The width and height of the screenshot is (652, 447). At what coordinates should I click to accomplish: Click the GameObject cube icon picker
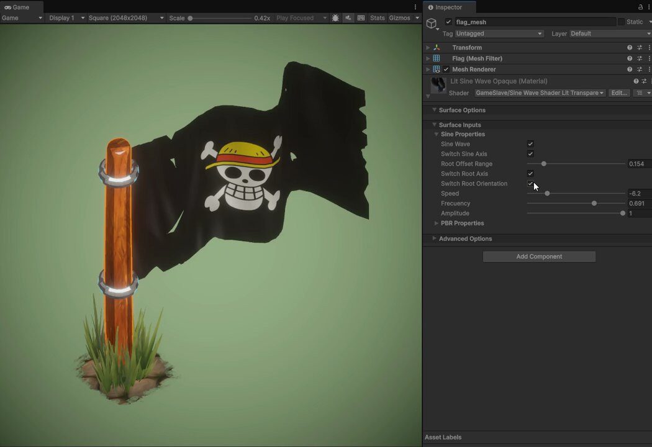pyautogui.click(x=432, y=24)
